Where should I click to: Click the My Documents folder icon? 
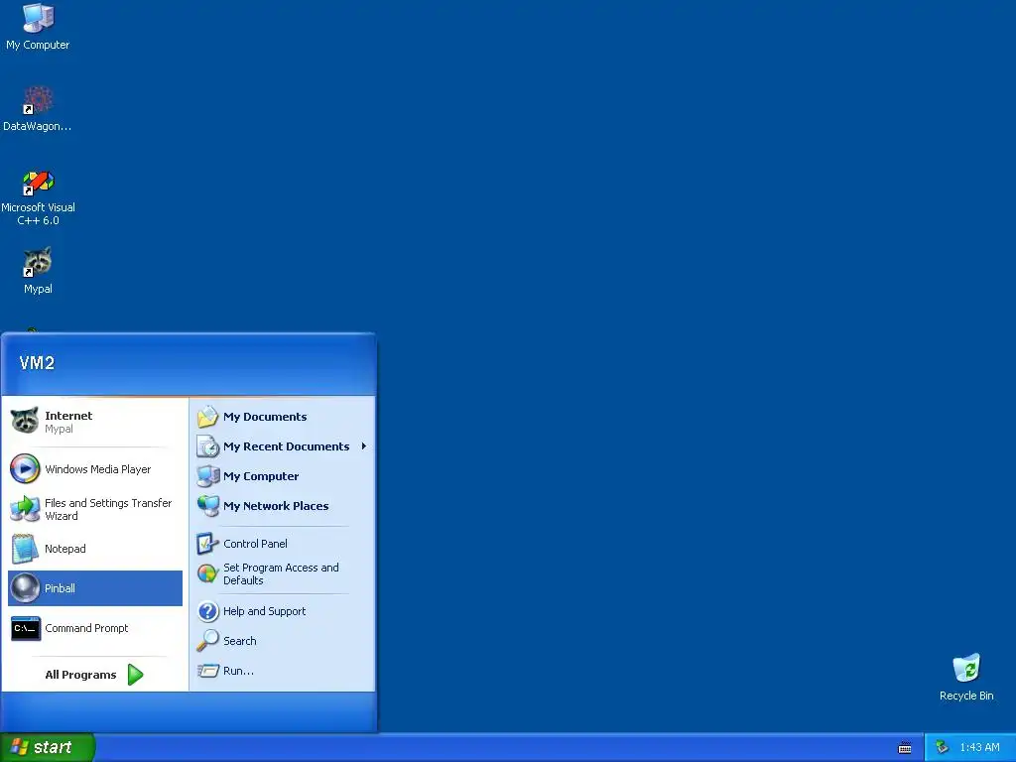click(207, 417)
